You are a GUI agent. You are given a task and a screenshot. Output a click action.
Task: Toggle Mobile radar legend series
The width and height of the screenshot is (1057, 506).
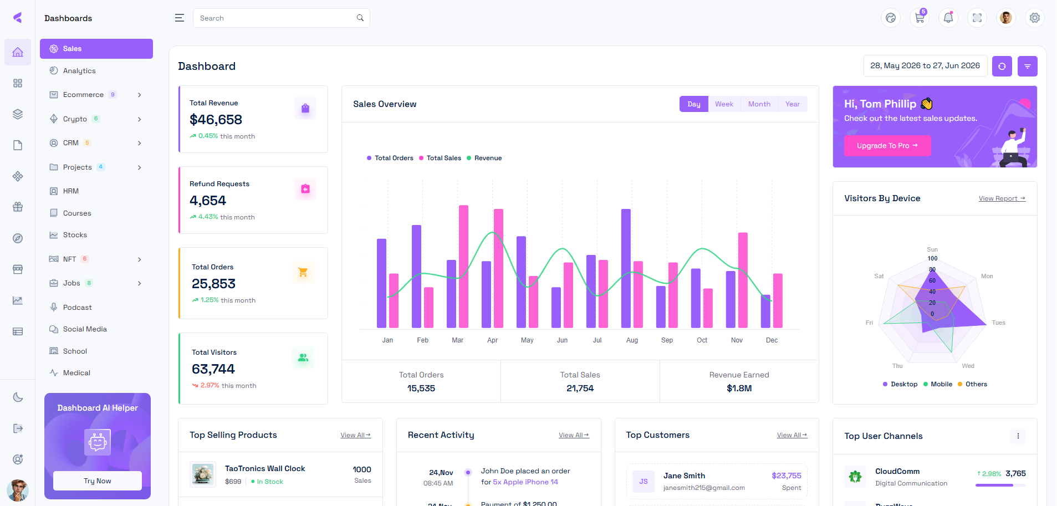coord(938,384)
